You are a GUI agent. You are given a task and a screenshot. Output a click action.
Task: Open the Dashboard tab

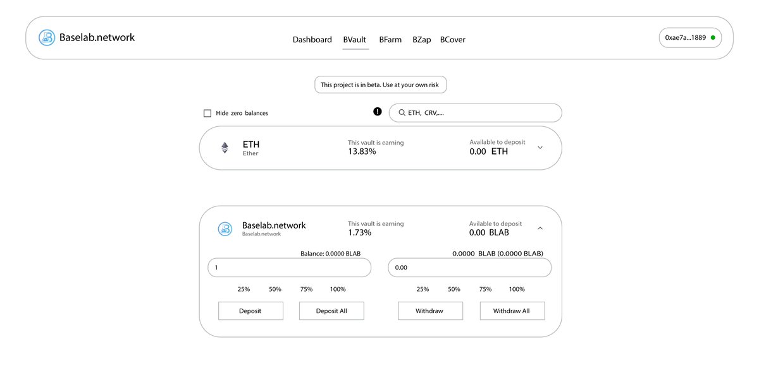pyautogui.click(x=312, y=40)
